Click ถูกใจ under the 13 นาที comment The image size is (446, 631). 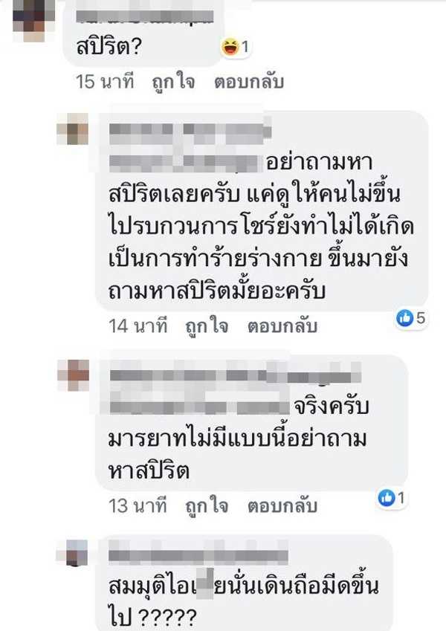[207, 506]
